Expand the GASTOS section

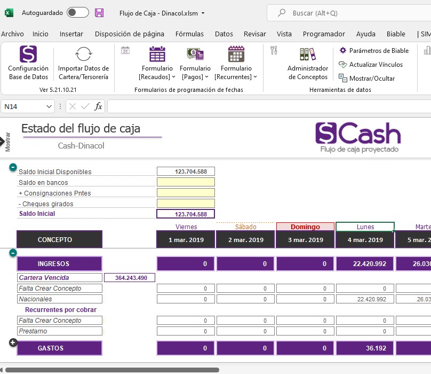pos(13,342)
